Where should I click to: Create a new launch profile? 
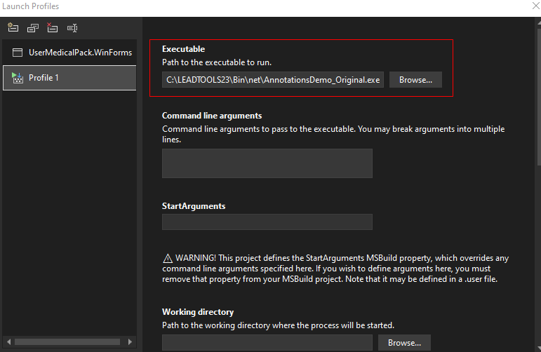13,28
